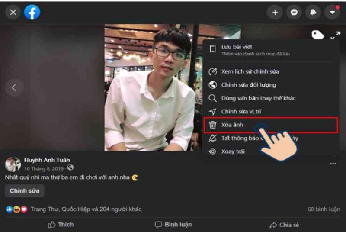Image resolution: width=346 pixels, height=232 pixels.
Task: Click the tag photo icon
Action: (x=317, y=35)
